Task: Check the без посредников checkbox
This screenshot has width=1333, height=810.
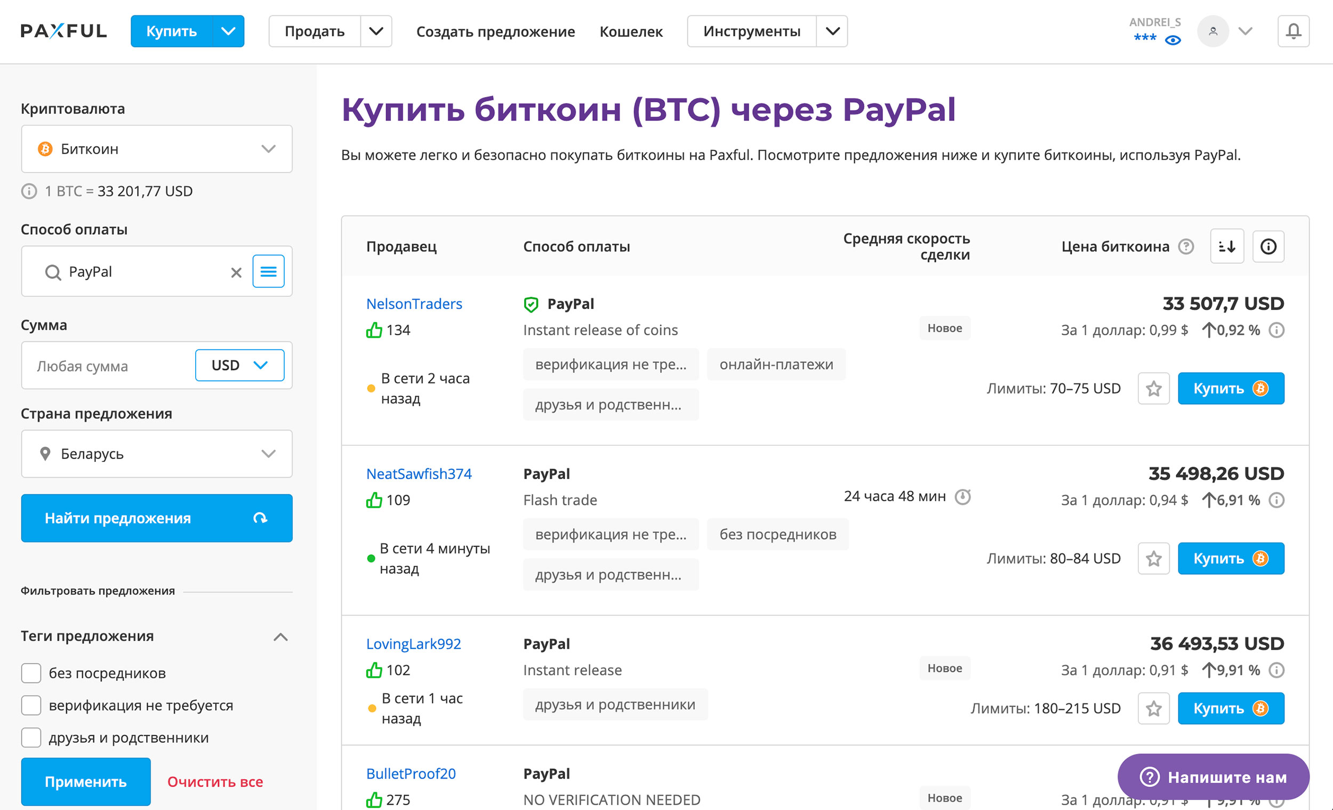Action: [31, 672]
